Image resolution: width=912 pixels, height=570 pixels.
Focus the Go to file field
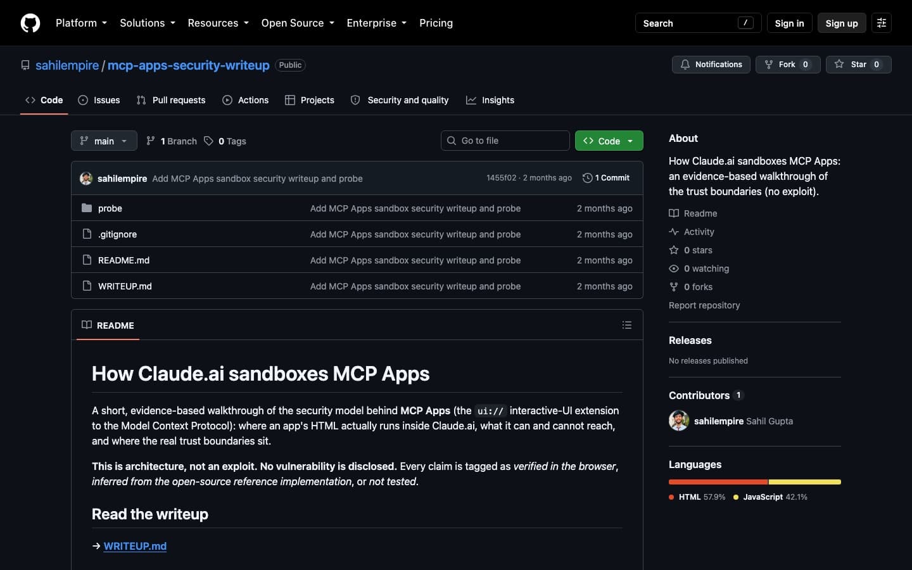[x=505, y=141]
